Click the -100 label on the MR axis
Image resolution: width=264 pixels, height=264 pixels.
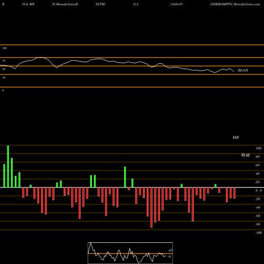coord(259,233)
